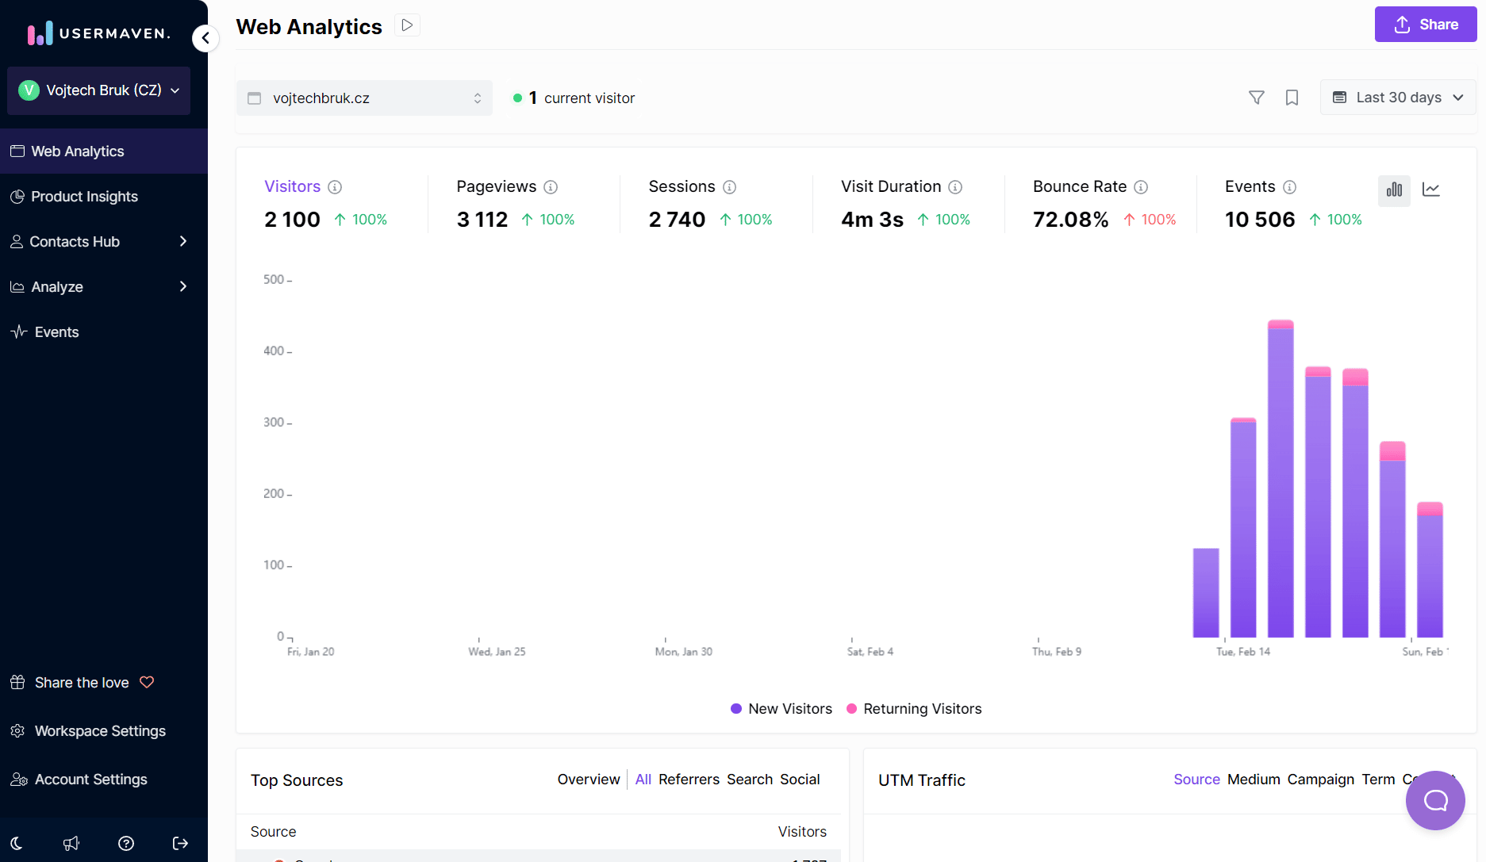Toggle New Visitors legend series
Image resolution: width=1486 pixels, height=862 pixels.
tap(781, 709)
